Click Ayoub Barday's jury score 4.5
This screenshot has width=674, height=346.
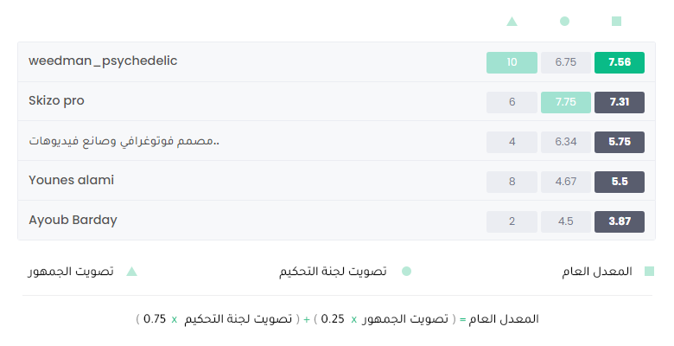coord(566,221)
